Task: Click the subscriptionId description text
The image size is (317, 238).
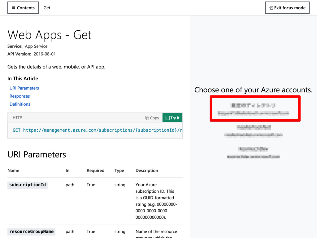Action: click(156, 201)
